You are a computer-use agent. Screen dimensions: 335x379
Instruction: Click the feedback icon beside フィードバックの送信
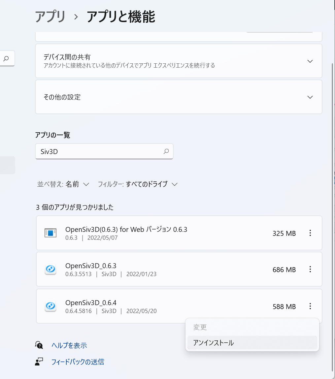(39, 362)
